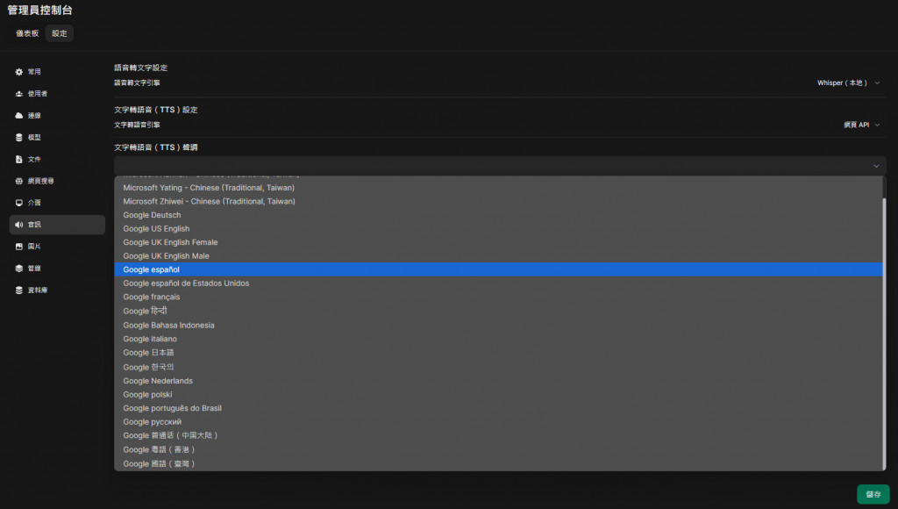The image size is (898, 509).
Task: Click the 儲存 (Save) button
Action: click(x=873, y=494)
